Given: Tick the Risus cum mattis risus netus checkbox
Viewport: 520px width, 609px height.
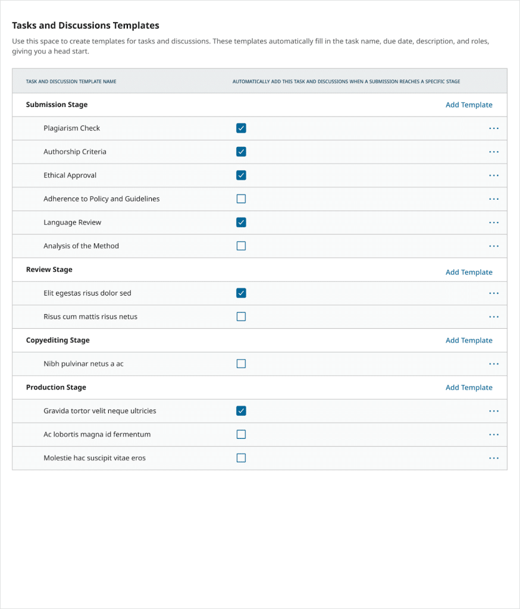Looking at the screenshot, I should 241,317.
